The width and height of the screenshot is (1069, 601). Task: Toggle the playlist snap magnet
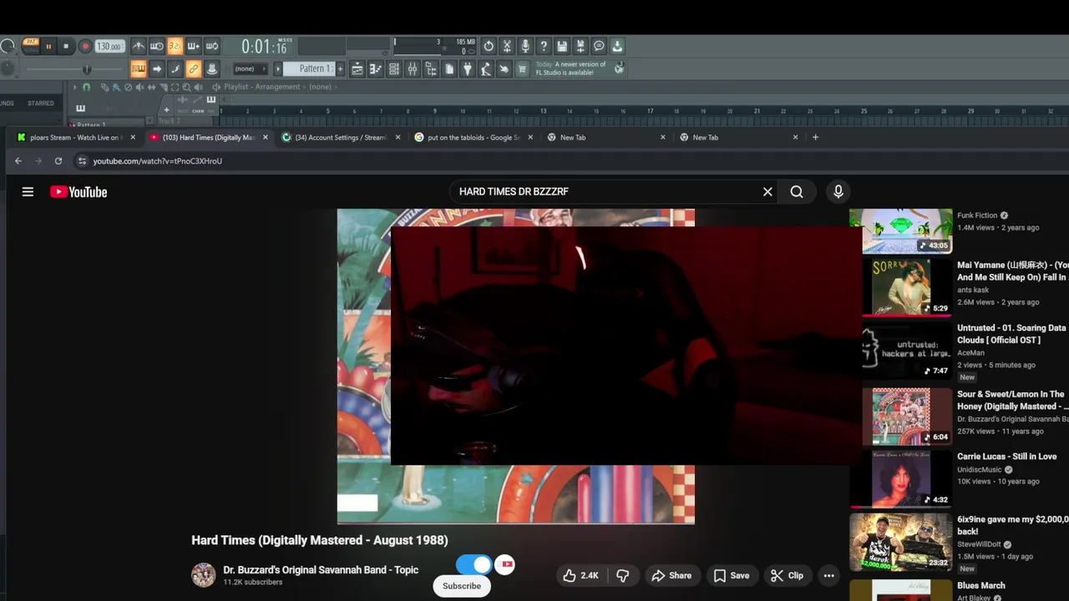point(86,87)
